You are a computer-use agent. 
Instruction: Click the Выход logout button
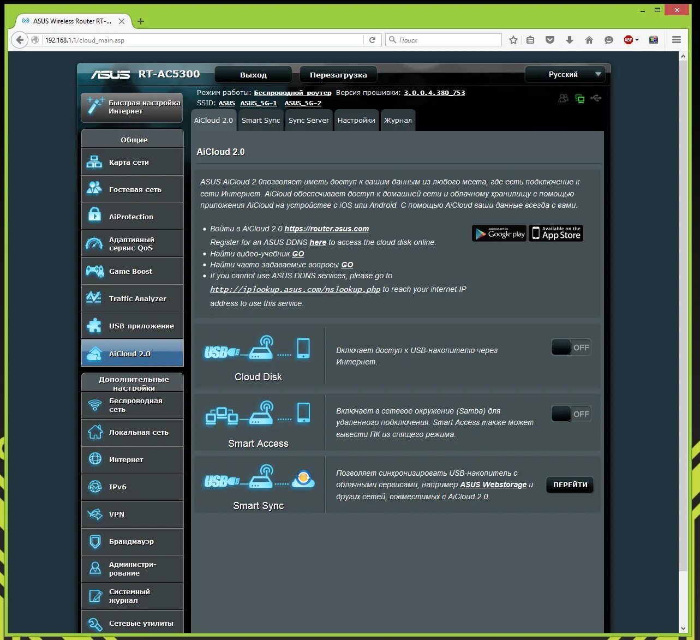(x=254, y=75)
